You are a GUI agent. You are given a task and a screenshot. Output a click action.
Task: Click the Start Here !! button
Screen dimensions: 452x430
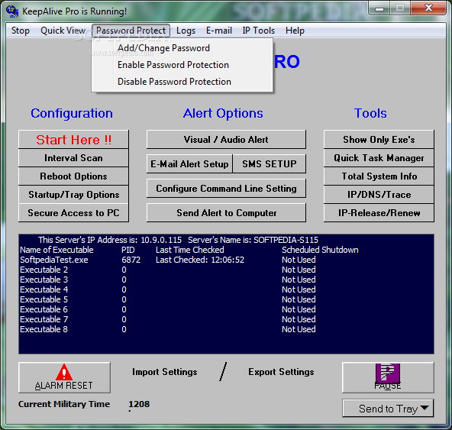[x=73, y=139]
